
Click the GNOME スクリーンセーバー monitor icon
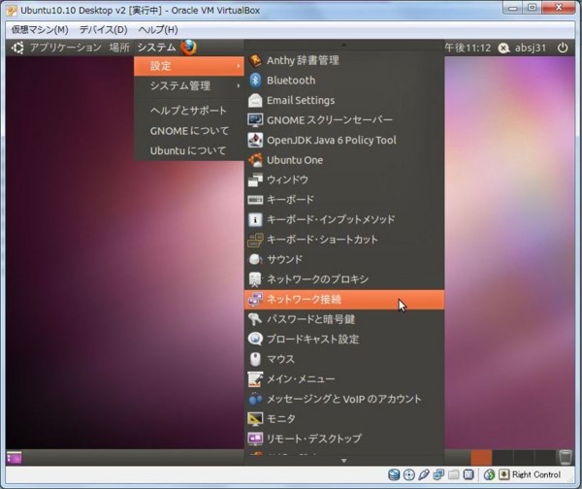tap(255, 120)
